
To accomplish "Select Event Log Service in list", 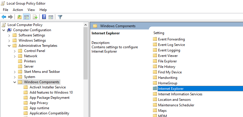I will (x=171, y=45).
